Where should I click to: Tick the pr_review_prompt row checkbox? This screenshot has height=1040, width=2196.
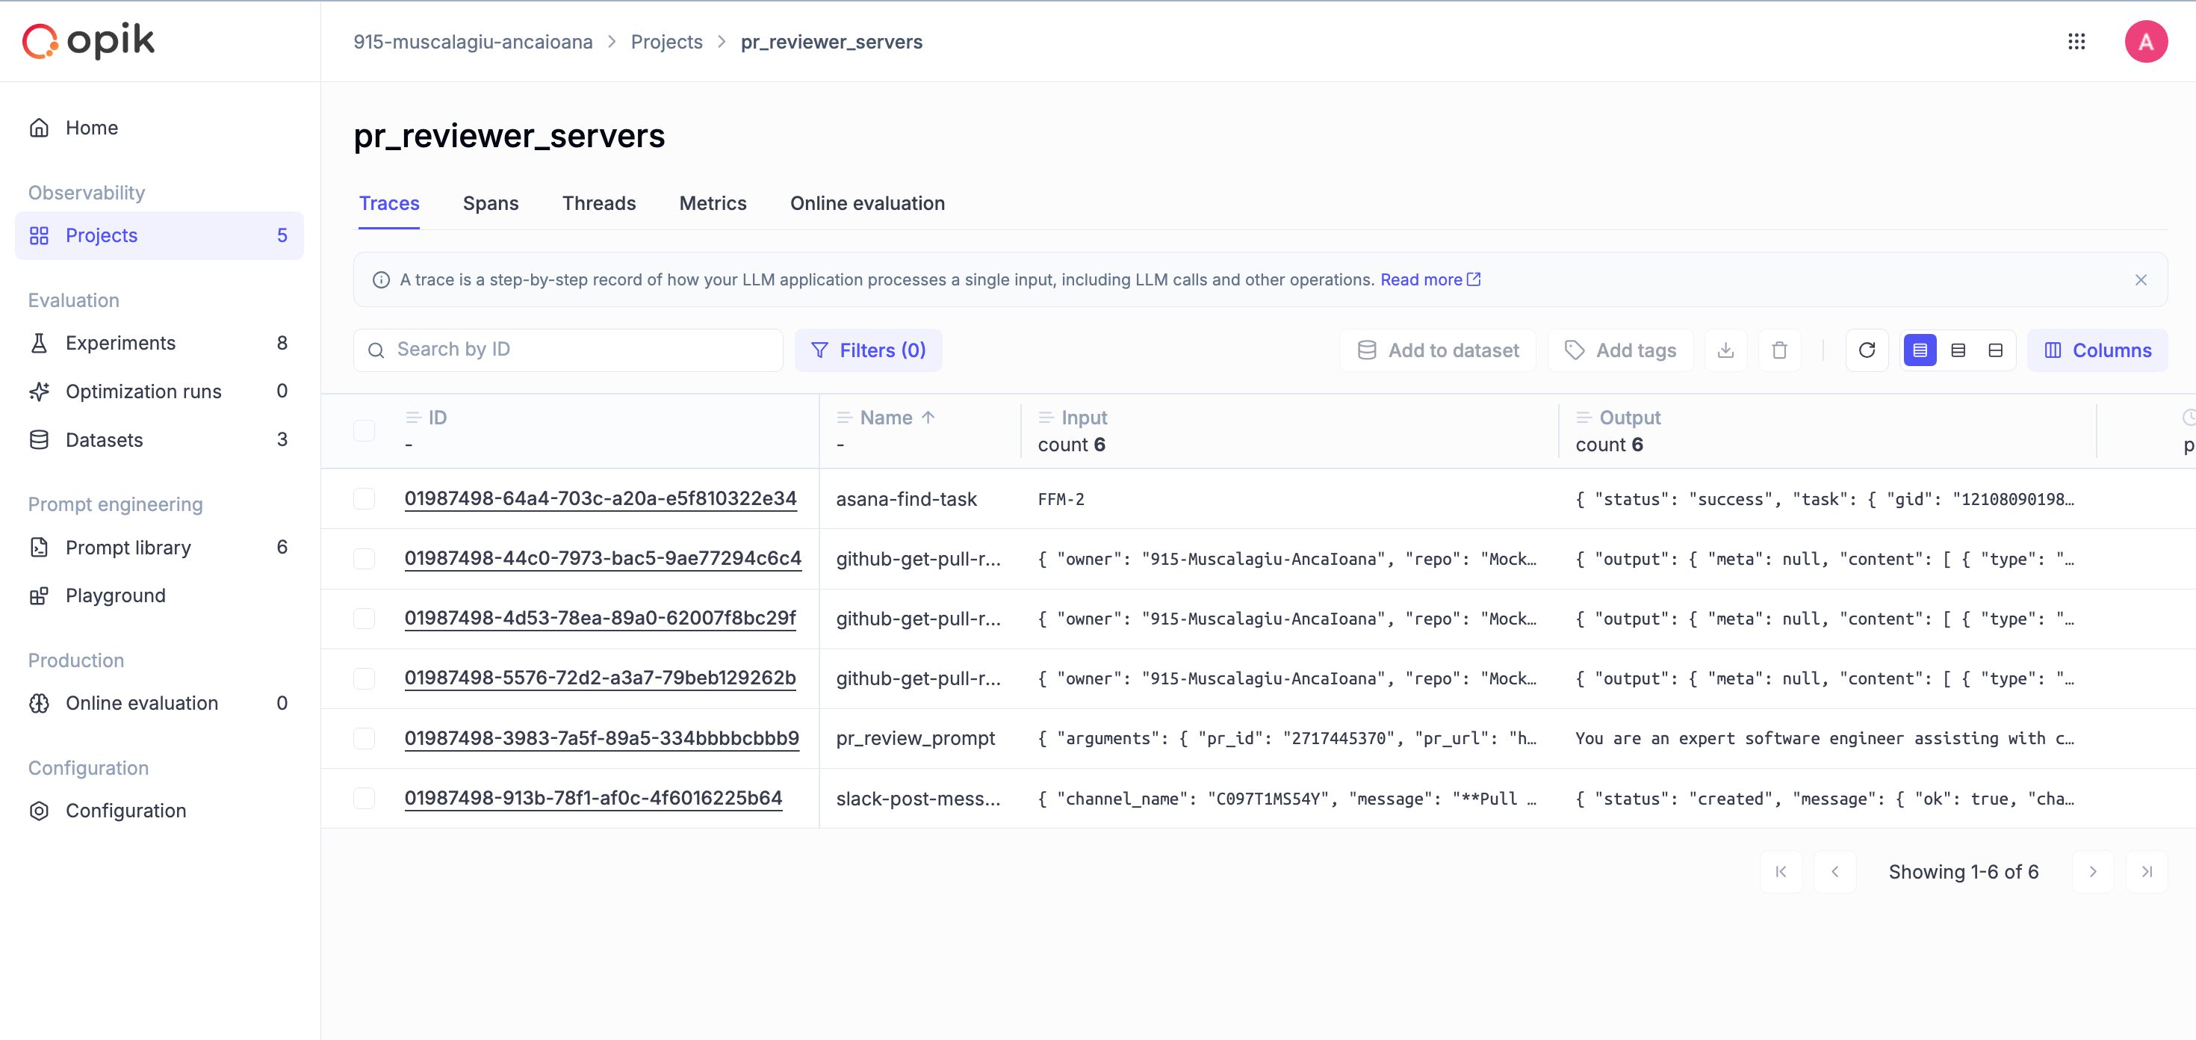coord(364,738)
